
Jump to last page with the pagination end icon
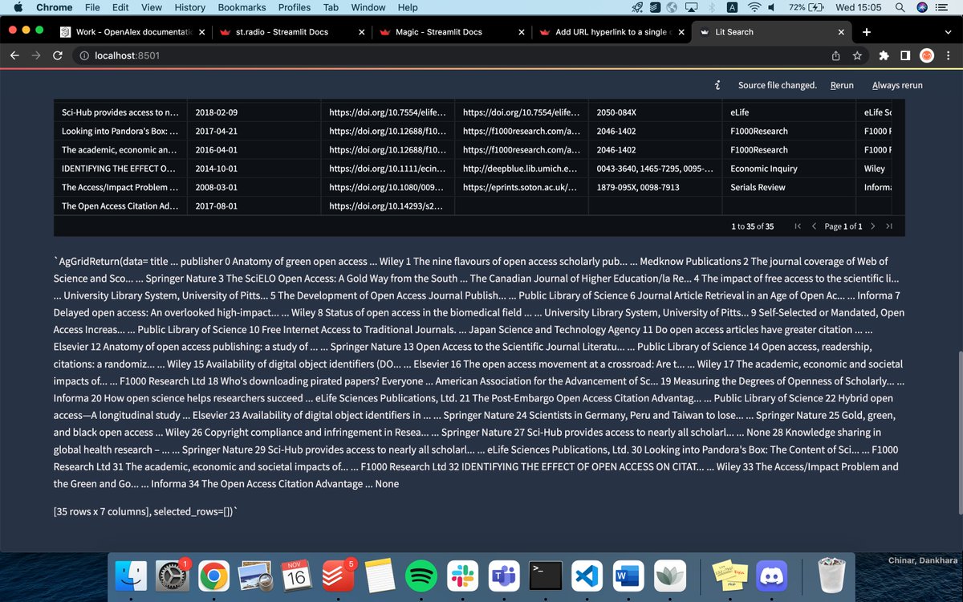pos(889,226)
